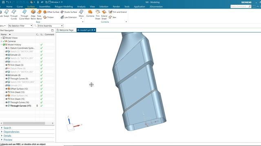Click the full screen icon near search

point(254,6)
